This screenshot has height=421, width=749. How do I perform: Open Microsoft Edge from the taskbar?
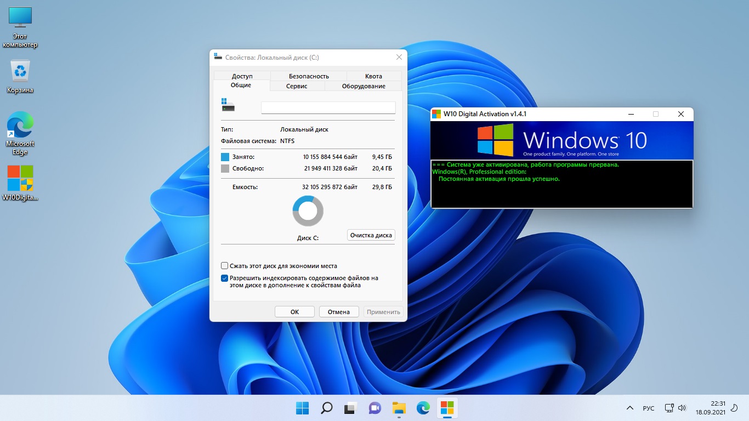[x=423, y=408]
